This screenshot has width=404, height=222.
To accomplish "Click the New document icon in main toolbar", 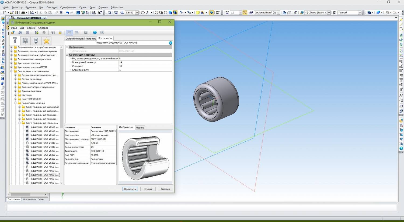I will (x=5, y=13).
